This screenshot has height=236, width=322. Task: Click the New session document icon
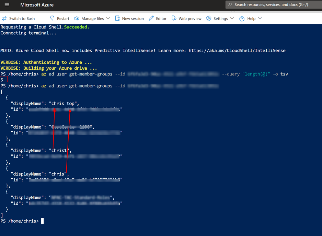[x=117, y=18]
